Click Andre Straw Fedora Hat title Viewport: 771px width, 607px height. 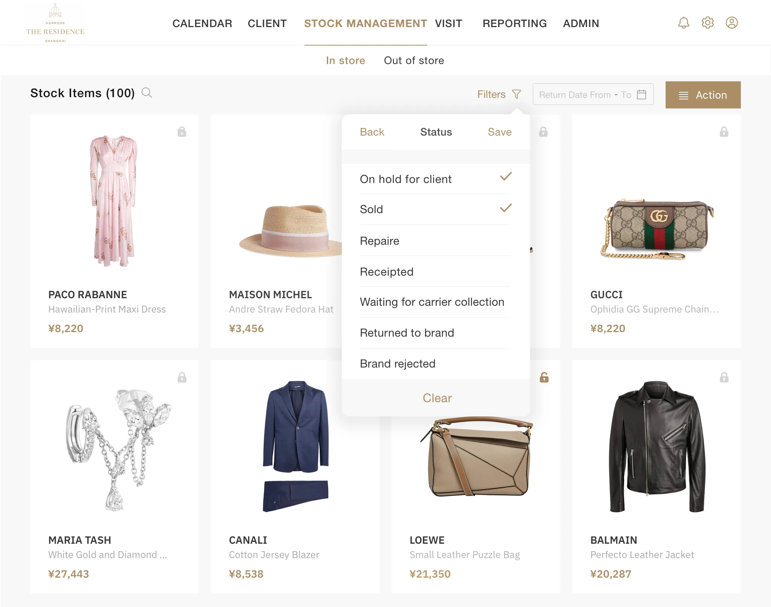pos(281,309)
